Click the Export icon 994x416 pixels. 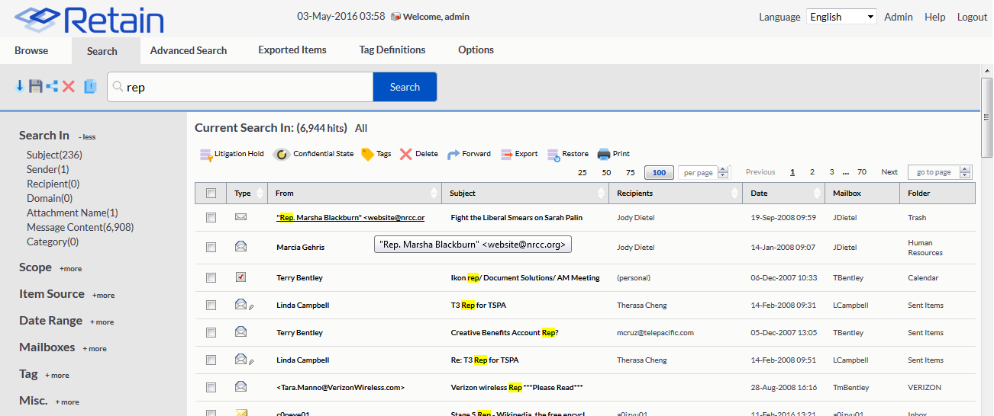pos(507,155)
